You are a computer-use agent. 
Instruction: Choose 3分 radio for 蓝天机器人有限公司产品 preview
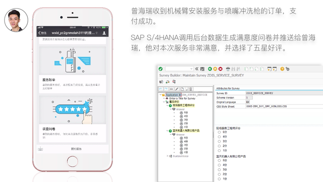coord(219,169)
